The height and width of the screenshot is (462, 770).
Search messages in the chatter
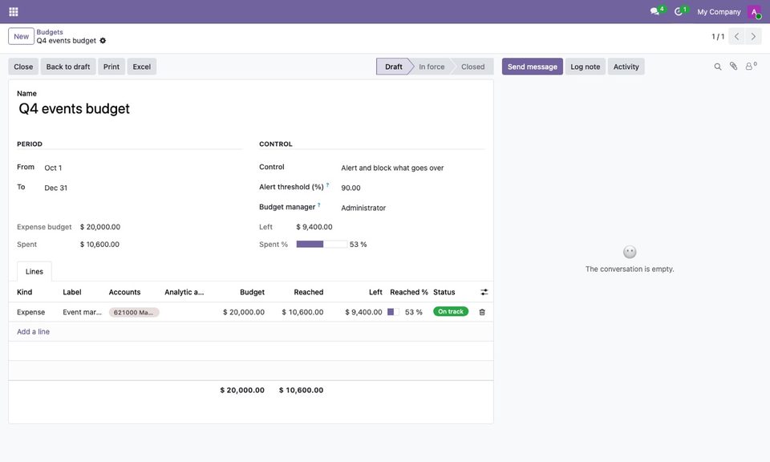[717, 67]
